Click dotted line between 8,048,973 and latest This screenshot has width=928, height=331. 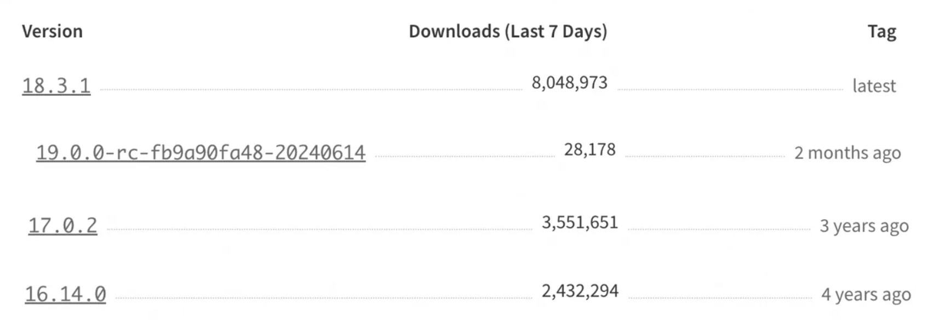730,89
